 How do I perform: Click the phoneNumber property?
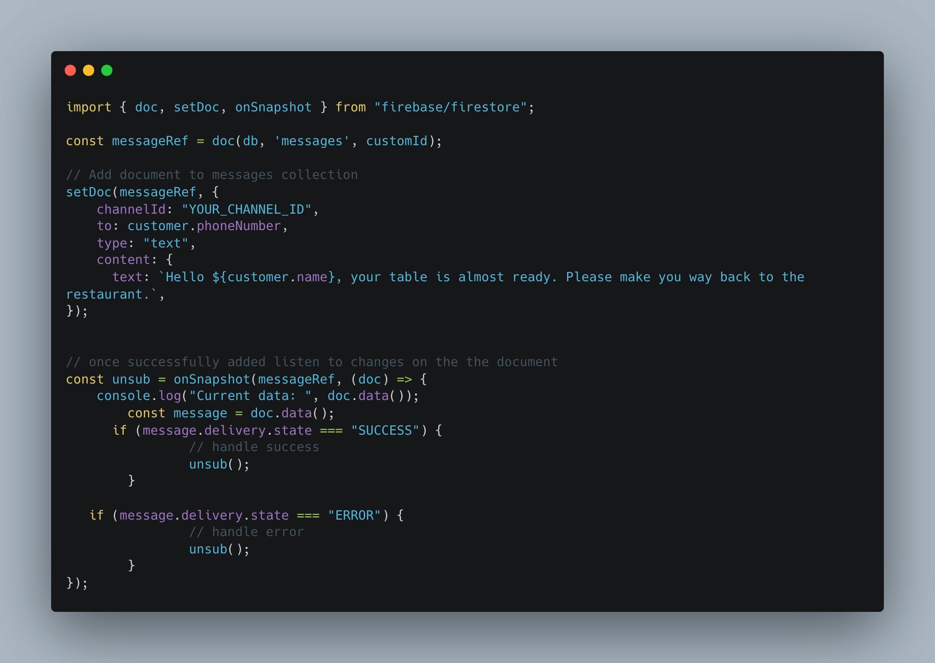239,226
